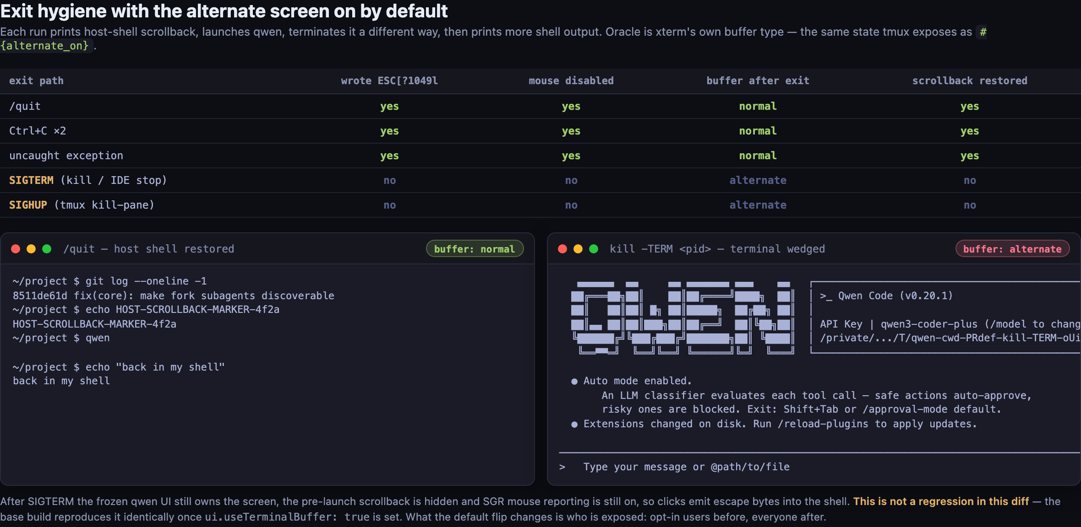Click 'This is not a regression in this diff'
The width and height of the screenshot is (1081, 527).
click(941, 501)
